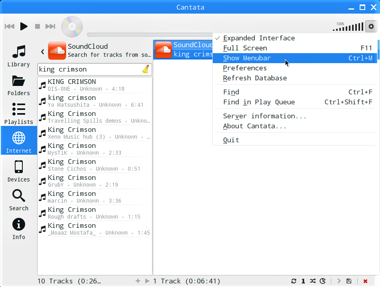Image resolution: width=380 pixels, height=287 pixels.
Task: Toggle shuffle random playback
Action: [x=313, y=281]
